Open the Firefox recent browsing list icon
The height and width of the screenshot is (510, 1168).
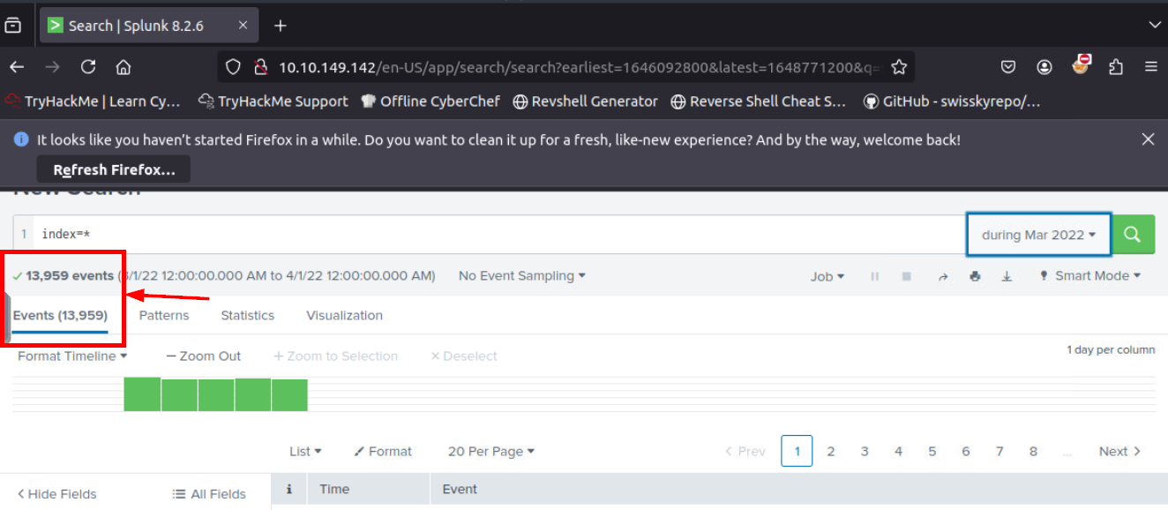tap(12, 26)
